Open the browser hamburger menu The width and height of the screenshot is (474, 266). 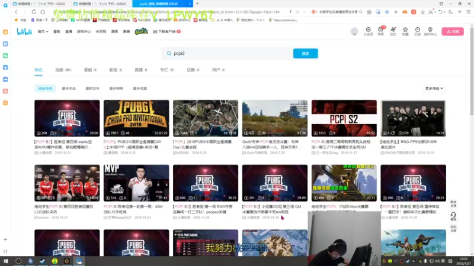pyautogui.click(x=469, y=12)
